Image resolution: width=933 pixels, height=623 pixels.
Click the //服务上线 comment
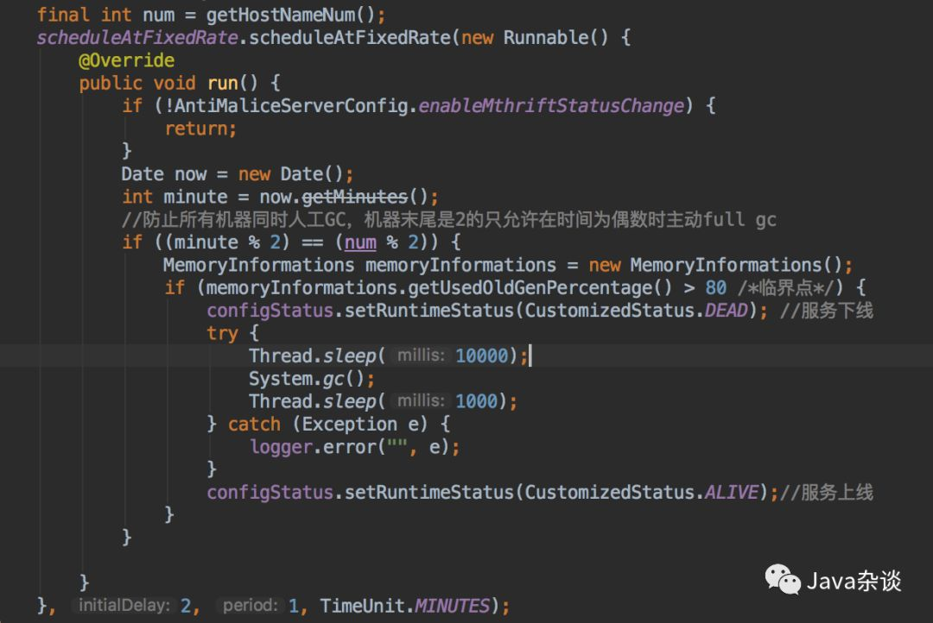click(827, 492)
